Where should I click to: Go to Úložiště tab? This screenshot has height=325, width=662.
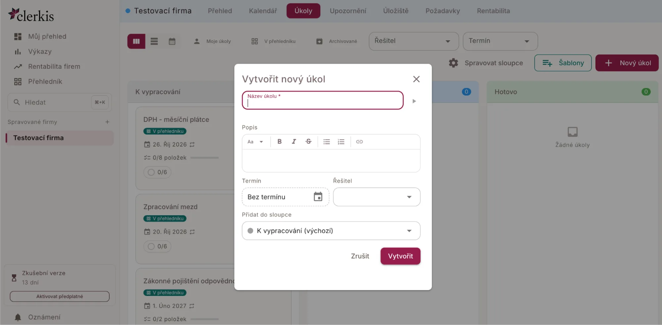[396, 11]
